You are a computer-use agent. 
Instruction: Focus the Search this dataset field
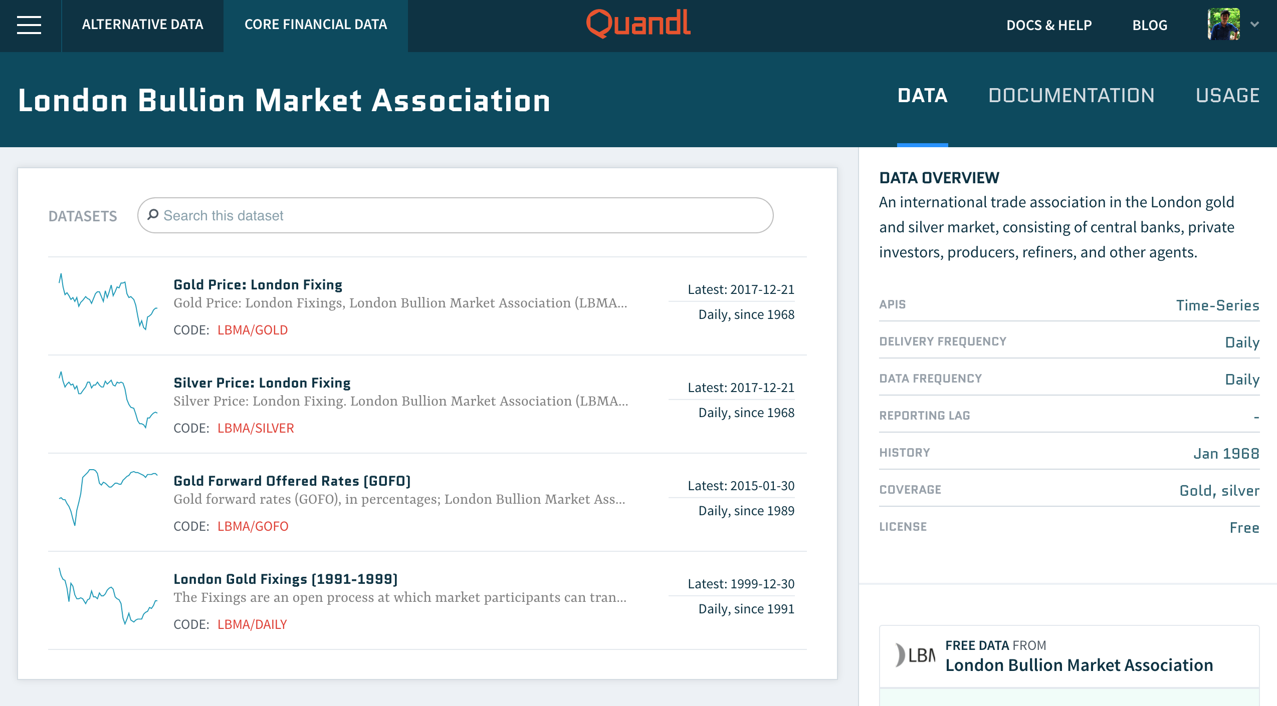click(461, 215)
